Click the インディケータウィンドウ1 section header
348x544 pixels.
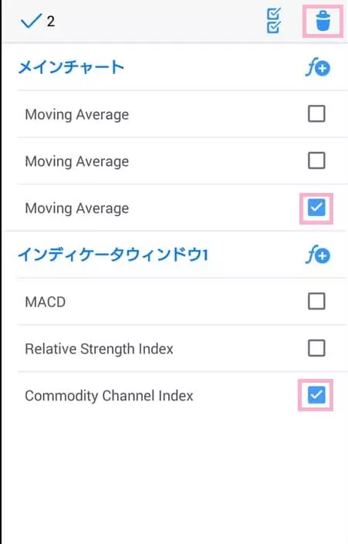coord(113,255)
